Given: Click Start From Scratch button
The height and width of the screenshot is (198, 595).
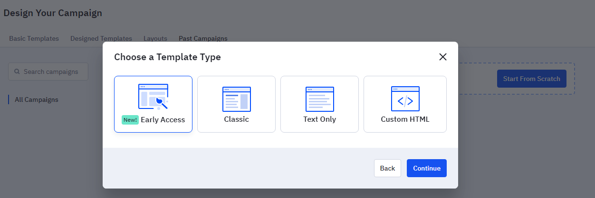Looking at the screenshot, I should (x=532, y=79).
